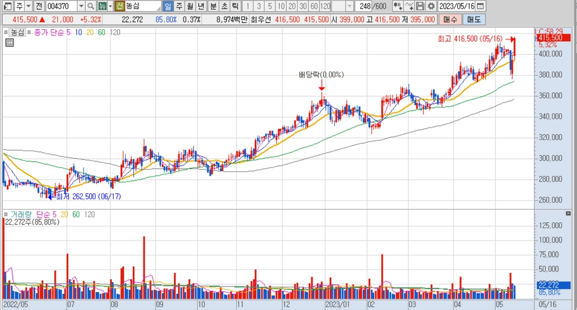
Task: Open chart settings gear icon
Action: click(431, 6)
